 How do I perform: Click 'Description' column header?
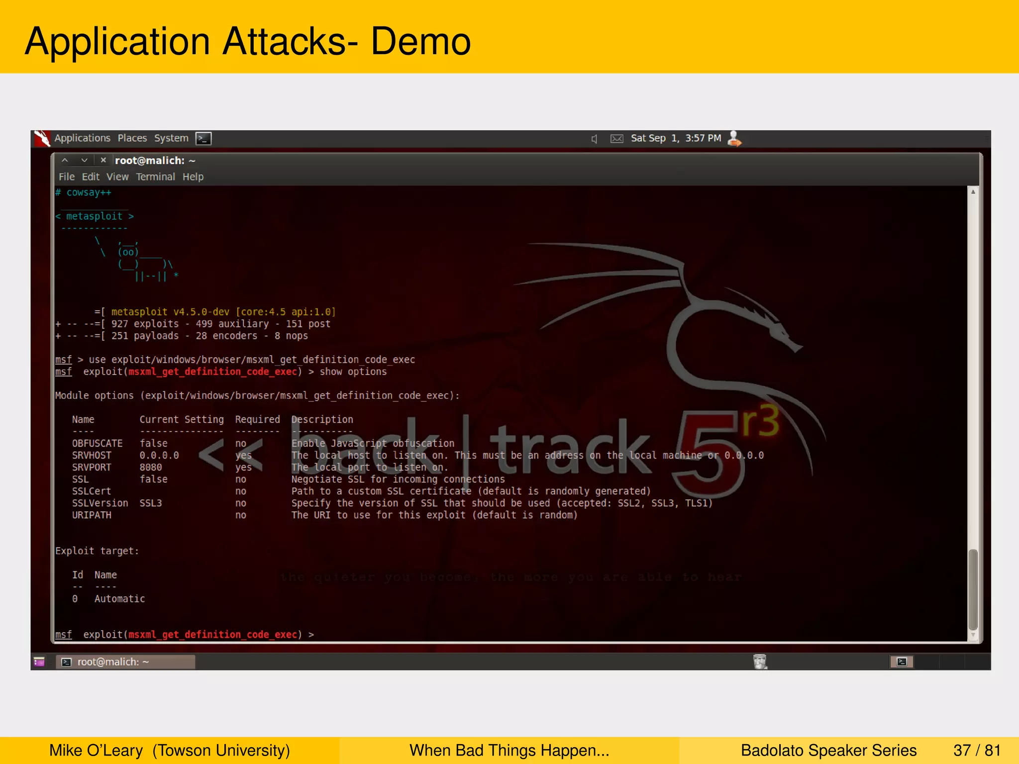(322, 420)
